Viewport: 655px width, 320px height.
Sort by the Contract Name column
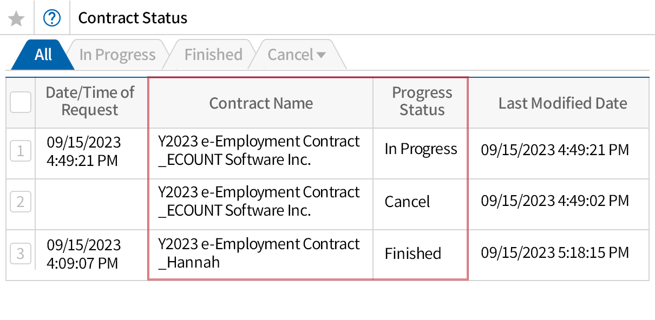pos(261,103)
